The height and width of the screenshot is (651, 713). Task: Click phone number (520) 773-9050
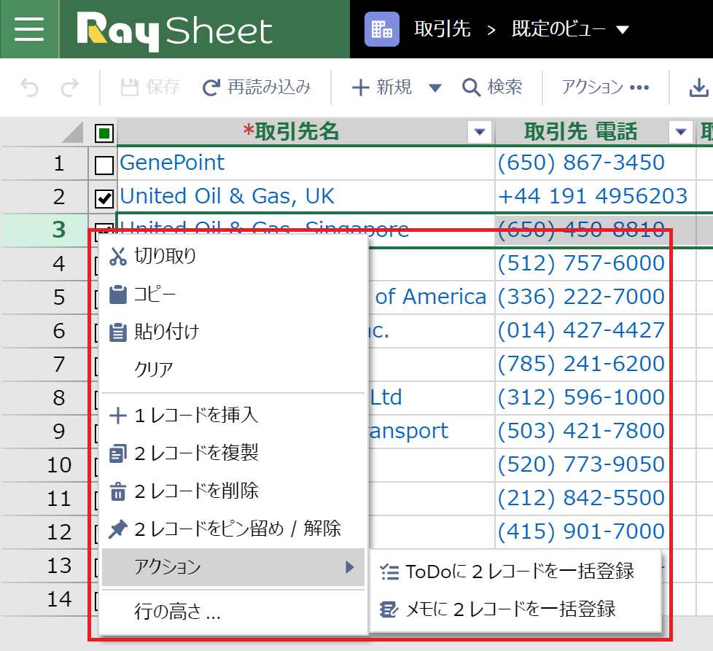581,464
